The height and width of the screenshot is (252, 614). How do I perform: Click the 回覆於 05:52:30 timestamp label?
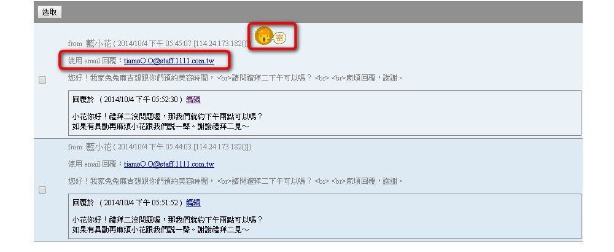tap(128, 100)
